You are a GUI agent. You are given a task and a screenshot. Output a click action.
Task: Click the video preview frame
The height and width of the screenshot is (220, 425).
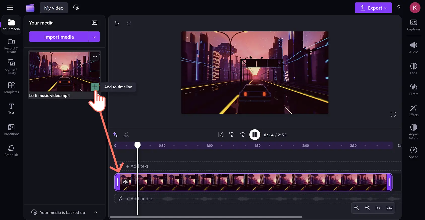(255, 73)
